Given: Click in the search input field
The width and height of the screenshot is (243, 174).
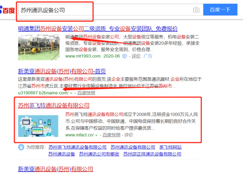Looking at the screenshot, I should click(x=105, y=10).
